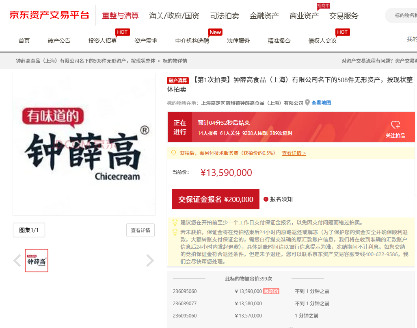This screenshot has width=417, height=328.
Task: Click HOT badge on 债权人会议
Action: pyautogui.click(x=342, y=32)
